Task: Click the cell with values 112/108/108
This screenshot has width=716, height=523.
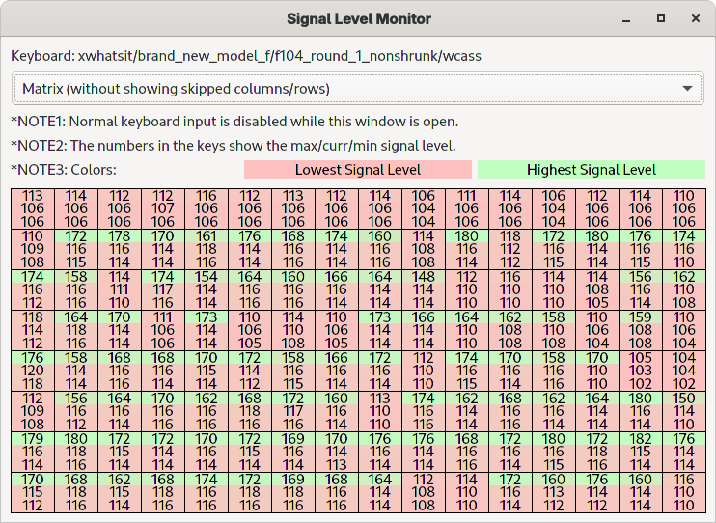Action: pos(424,493)
